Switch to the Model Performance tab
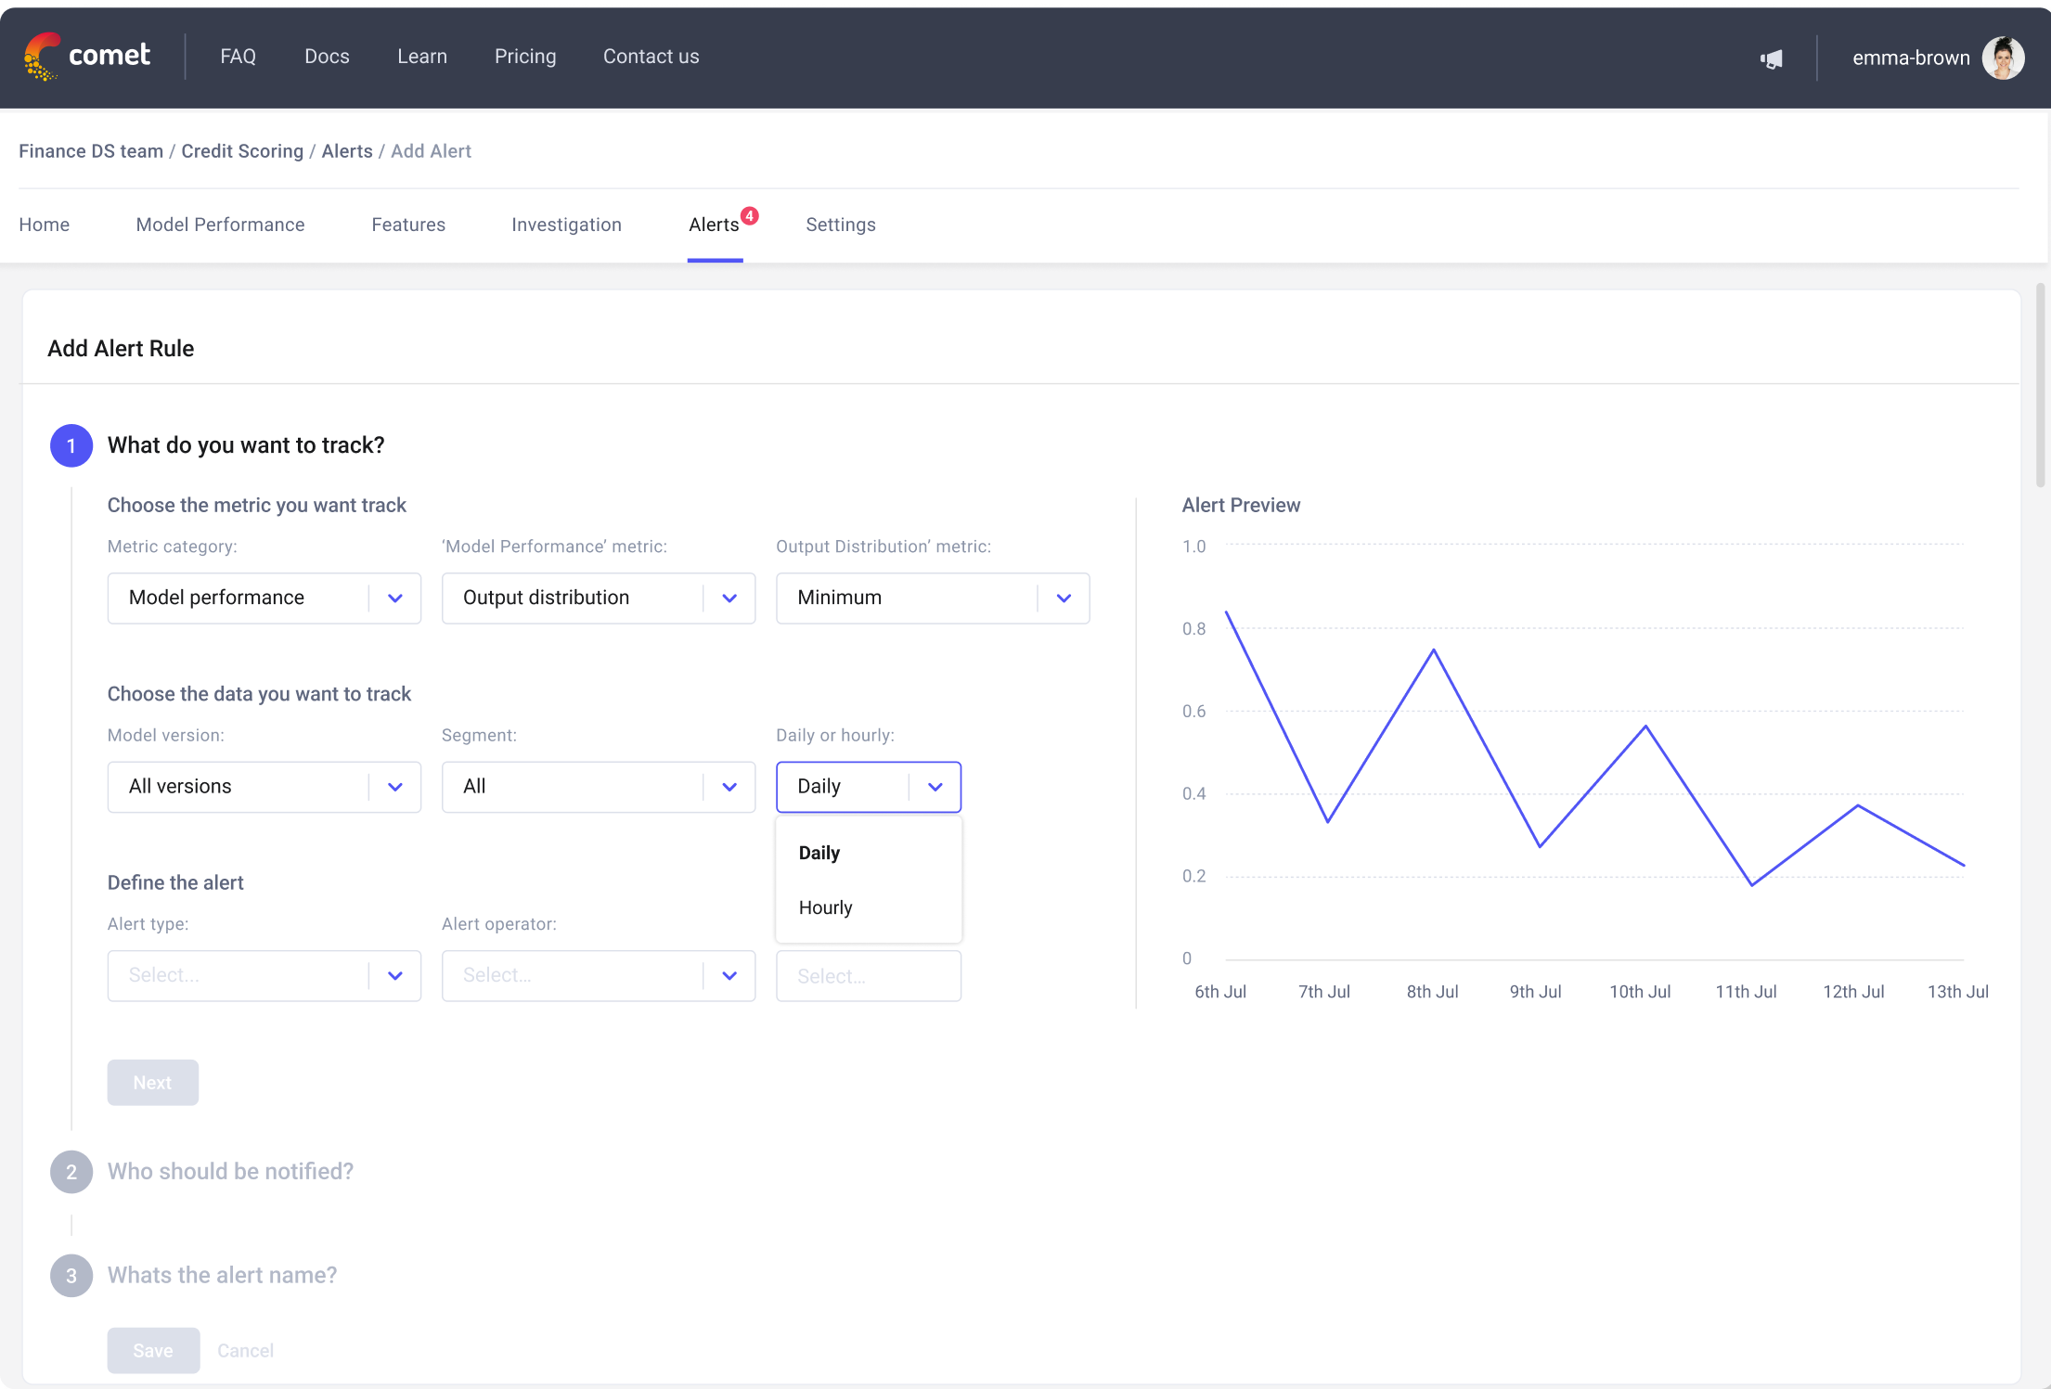The width and height of the screenshot is (2051, 1389). click(x=220, y=225)
